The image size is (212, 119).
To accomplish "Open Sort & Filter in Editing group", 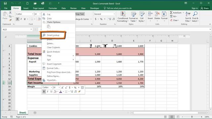I will [188, 17].
